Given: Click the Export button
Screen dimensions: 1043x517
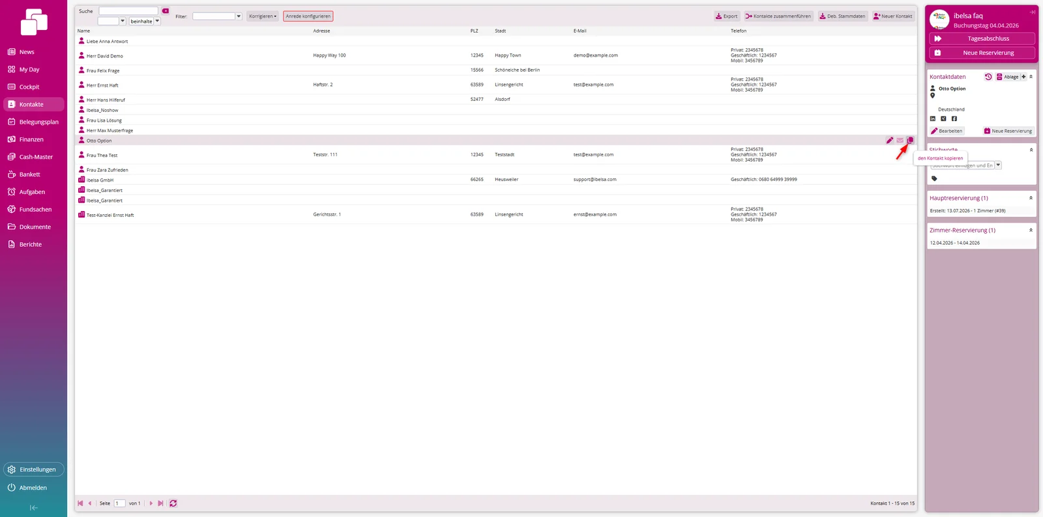Looking at the screenshot, I should click(x=727, y=16).
